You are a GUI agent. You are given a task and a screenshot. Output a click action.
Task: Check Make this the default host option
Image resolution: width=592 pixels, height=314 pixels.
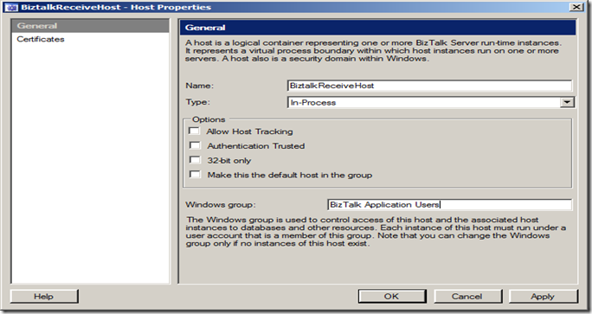tap(195, 175)
